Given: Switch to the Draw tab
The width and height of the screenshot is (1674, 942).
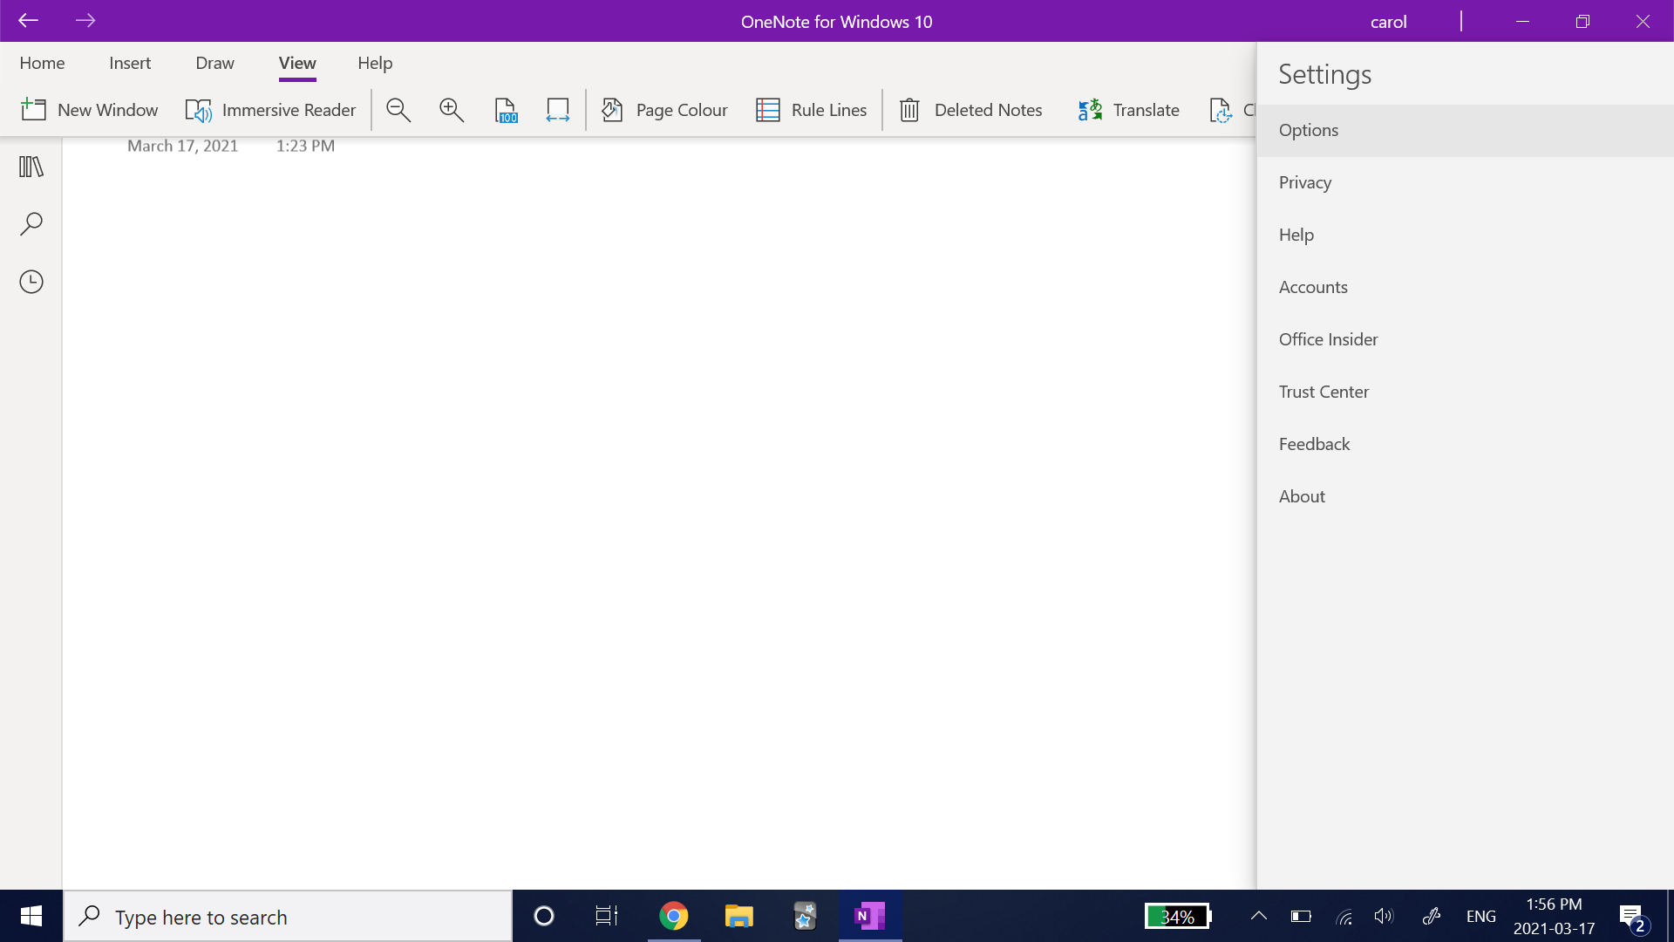Looking at the screenshot, I should (214, 63).
